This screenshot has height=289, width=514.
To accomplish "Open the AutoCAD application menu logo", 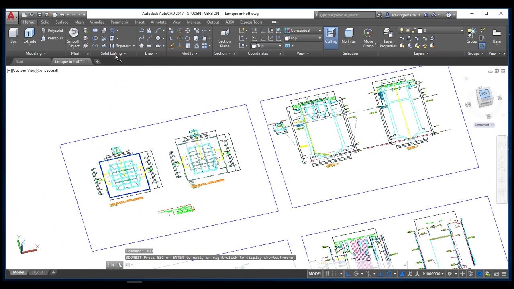I will coord(11,16).
